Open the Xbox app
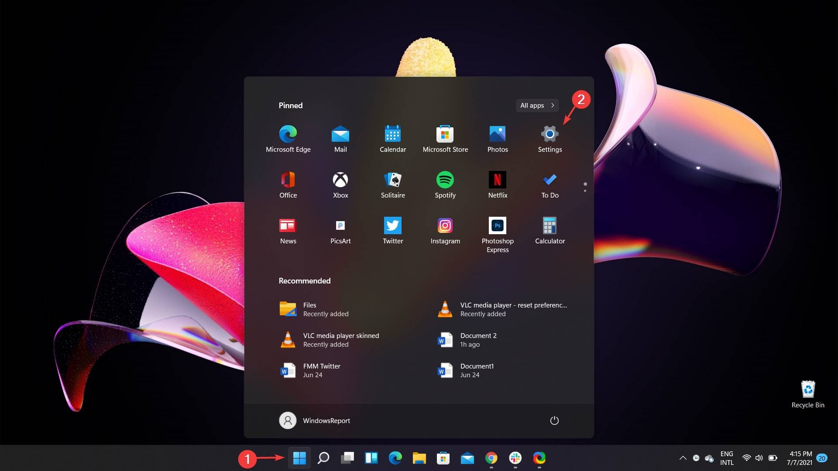The width and height of the screenshot is (838, 471). tap(340, 184)
